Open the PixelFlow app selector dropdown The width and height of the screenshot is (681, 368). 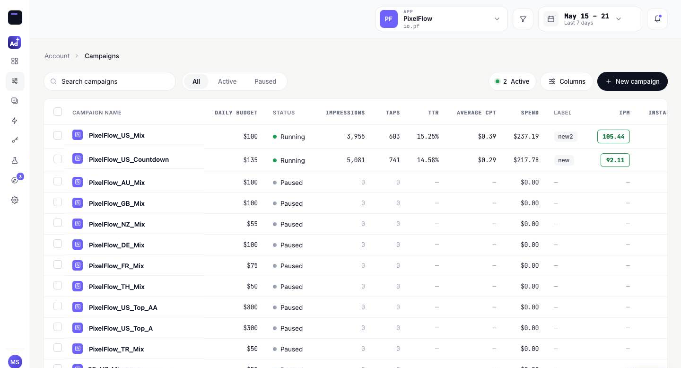442,19
